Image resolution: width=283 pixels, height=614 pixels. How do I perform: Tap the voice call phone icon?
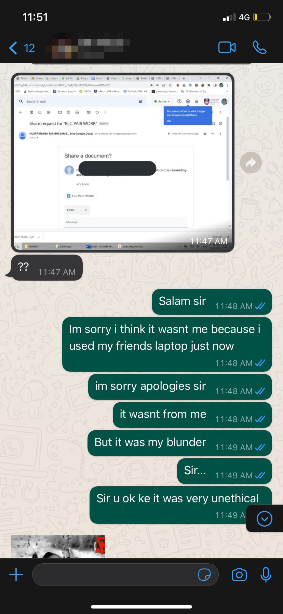tap(260, 48)
